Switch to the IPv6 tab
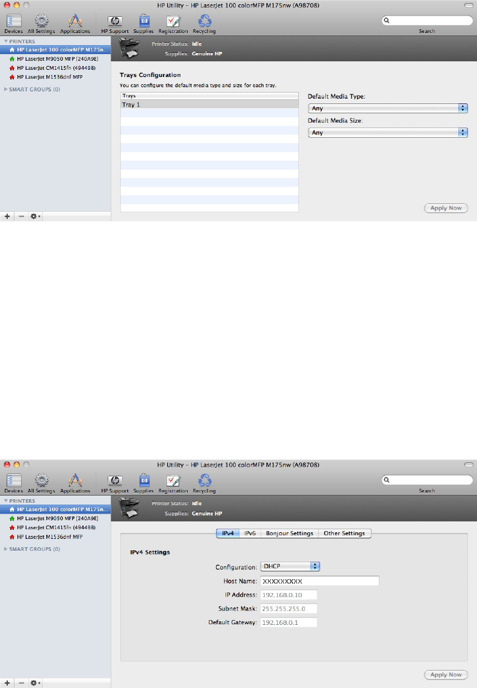The width and height of the screenshot is (477, 688). [250, 533]
